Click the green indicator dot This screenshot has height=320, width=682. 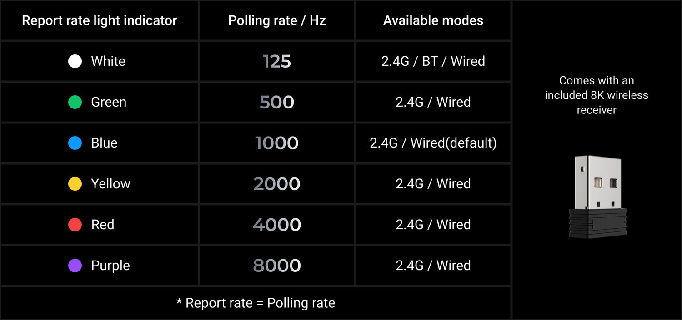[75, 102]
